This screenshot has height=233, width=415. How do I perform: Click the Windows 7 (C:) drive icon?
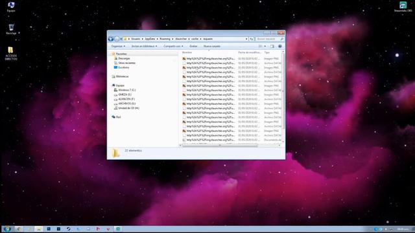115,90
